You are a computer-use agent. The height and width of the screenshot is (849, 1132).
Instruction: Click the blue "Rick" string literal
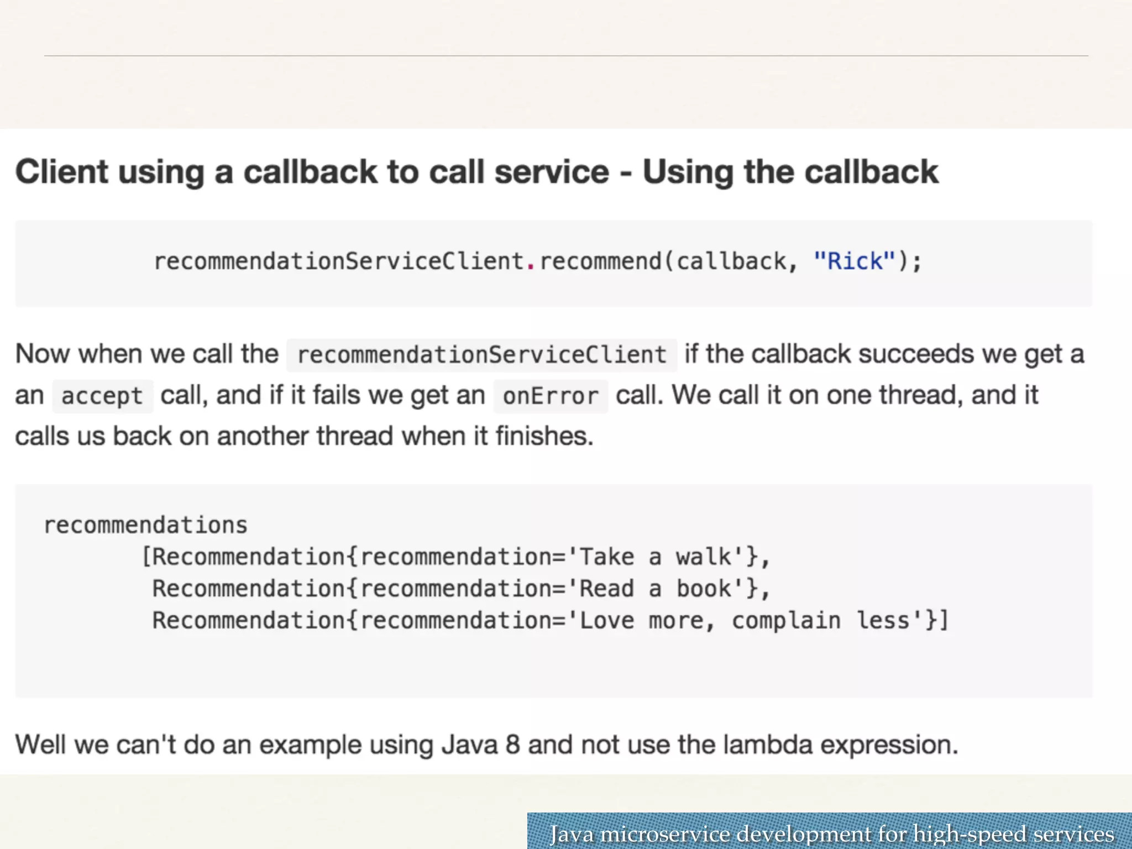coord(854,261)
